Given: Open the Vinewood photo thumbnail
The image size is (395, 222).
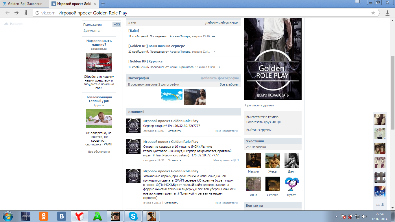Looking at the screenshot, I should pos(195,97).
